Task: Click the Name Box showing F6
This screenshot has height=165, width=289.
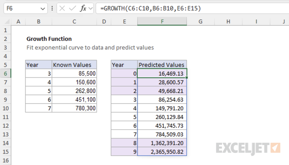Action: [26, 8]
